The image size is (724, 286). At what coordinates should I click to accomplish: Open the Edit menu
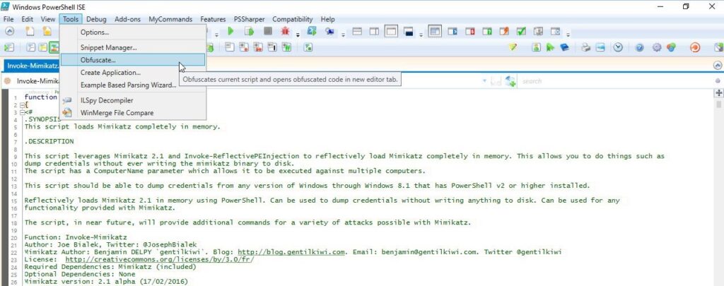pos(28,19)
